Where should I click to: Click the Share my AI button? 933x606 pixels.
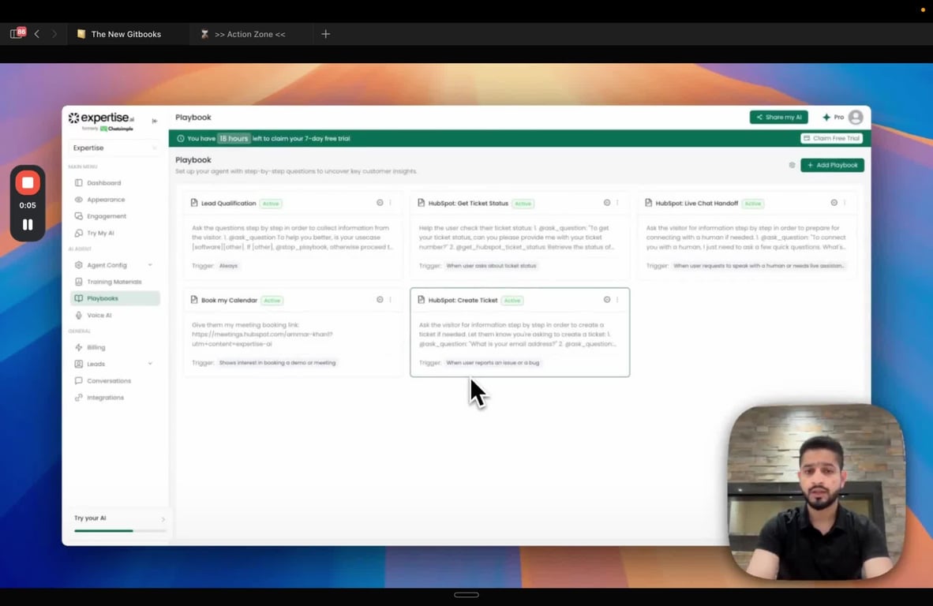pos(778,117)
